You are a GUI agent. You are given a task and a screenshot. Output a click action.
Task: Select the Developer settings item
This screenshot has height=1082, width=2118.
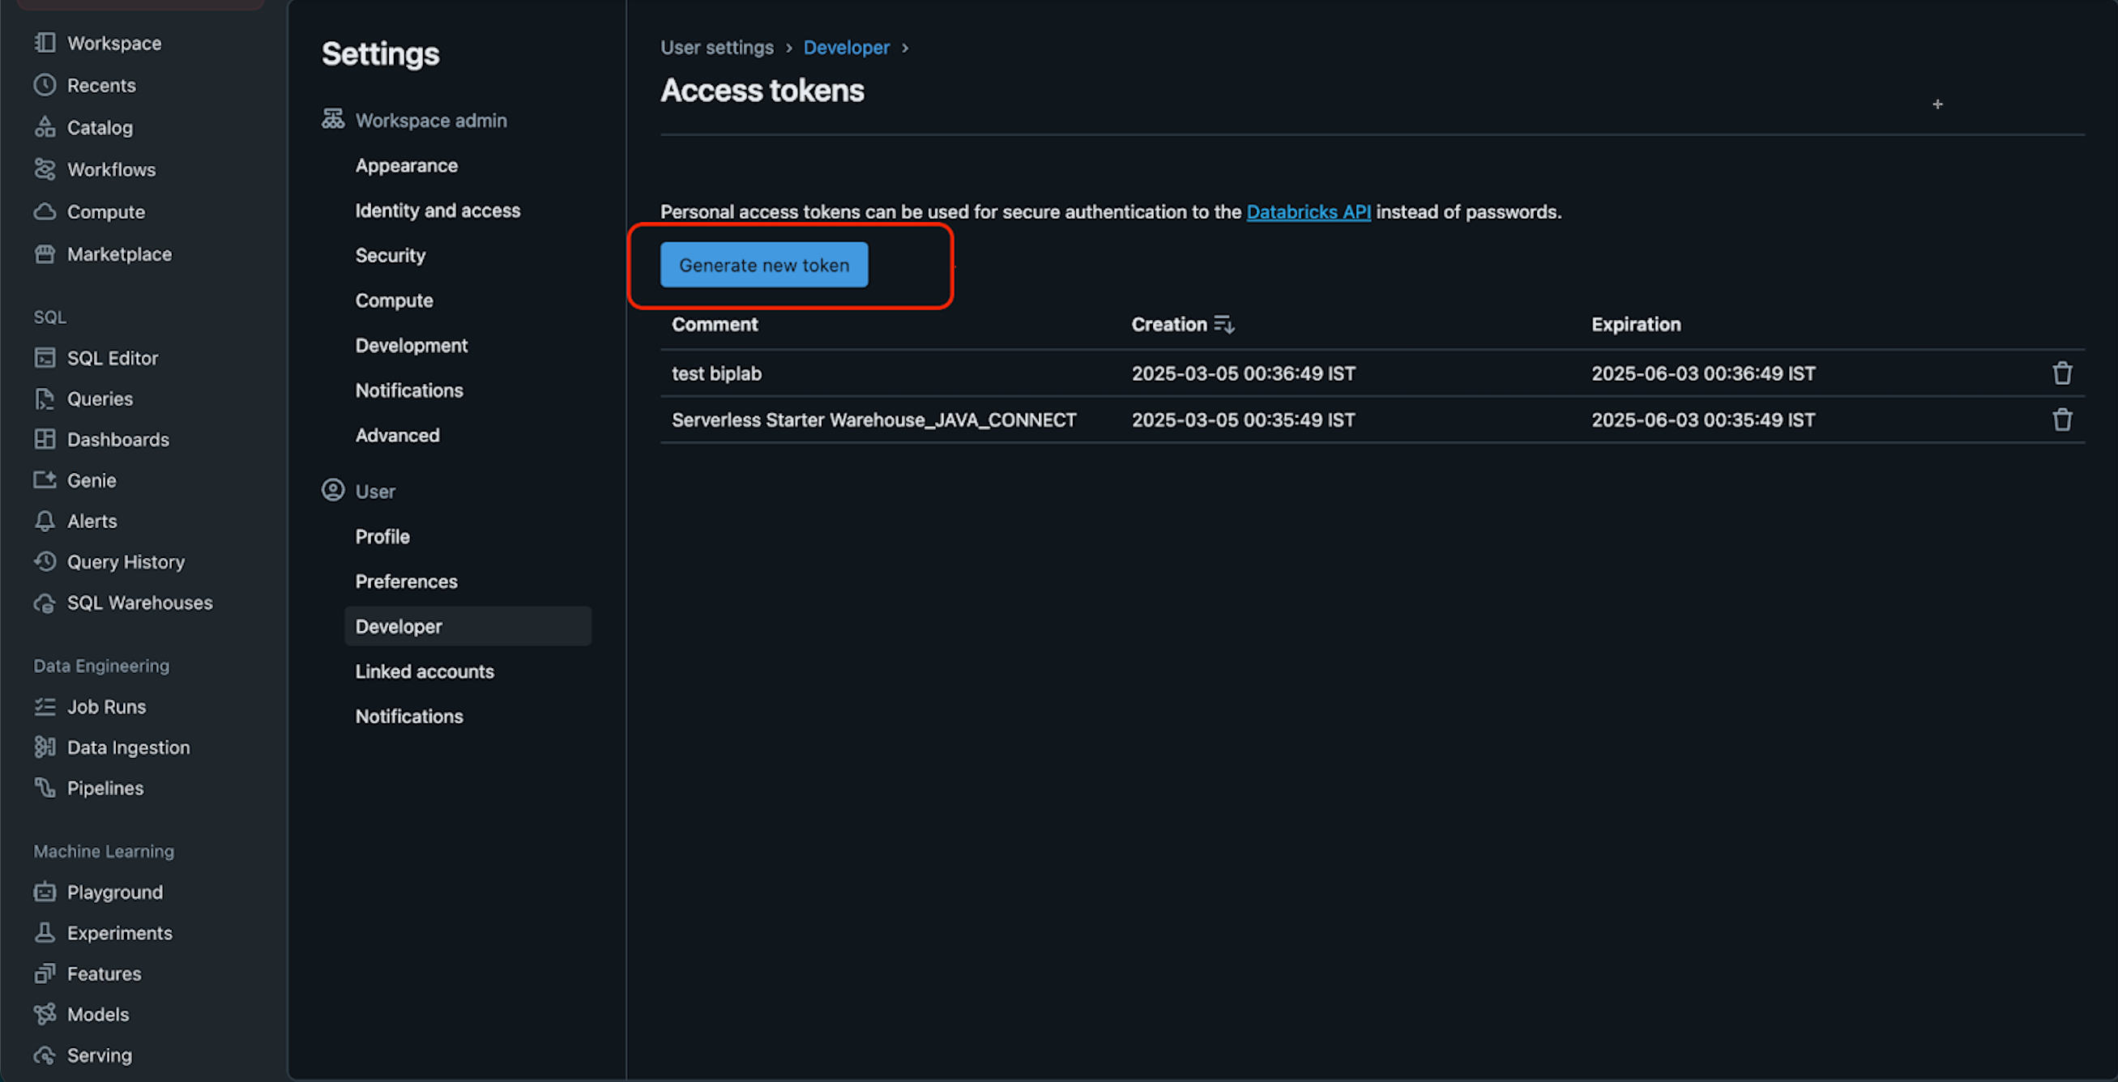[468, 626]
